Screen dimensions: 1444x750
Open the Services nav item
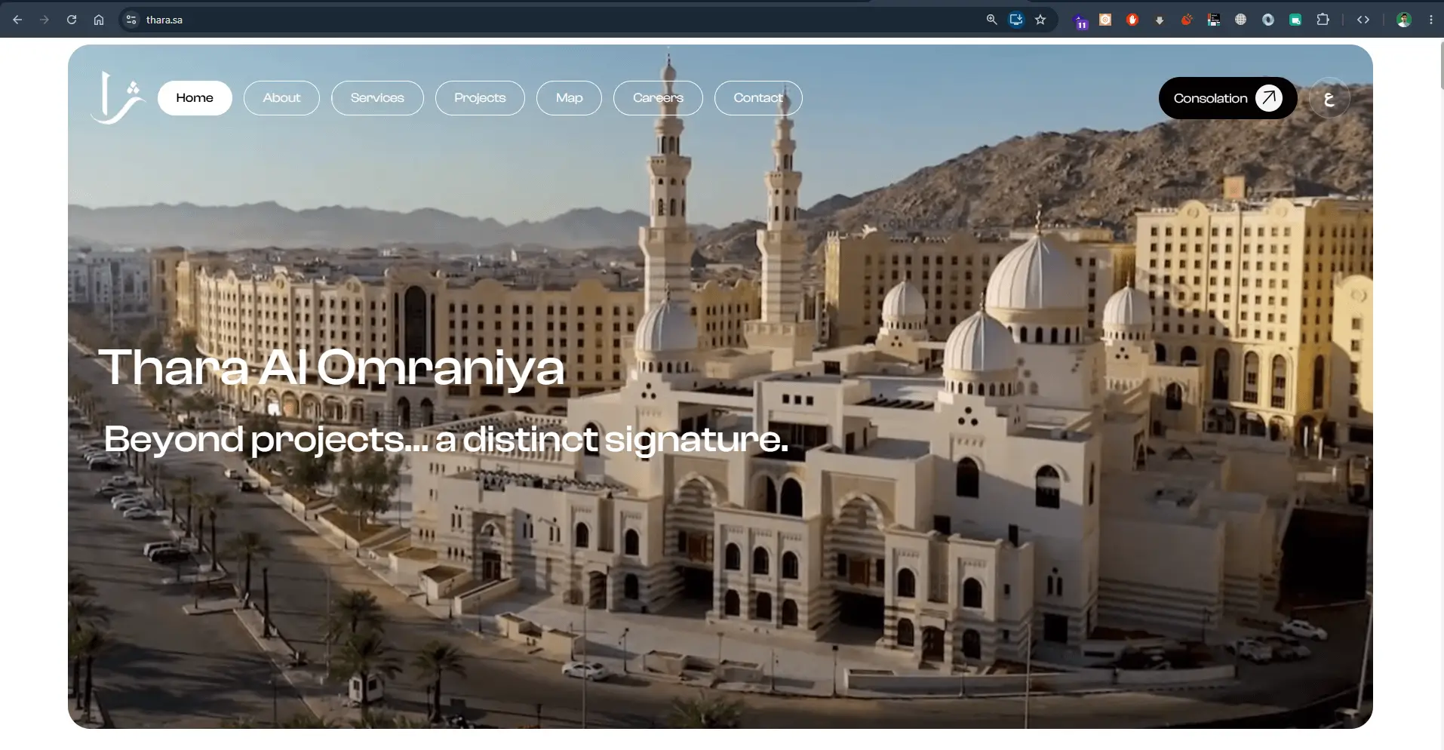377,98
